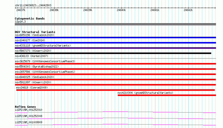Click the RefSeq Genes track heading
The height and width of the screenshot is (128, 223).
(x=25, y=107)
